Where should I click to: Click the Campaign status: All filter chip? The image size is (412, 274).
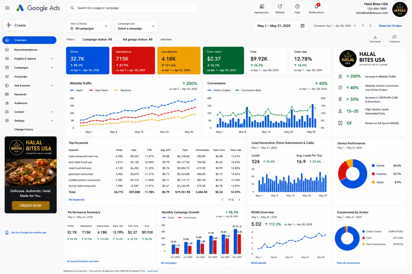[x=97, y=39]
